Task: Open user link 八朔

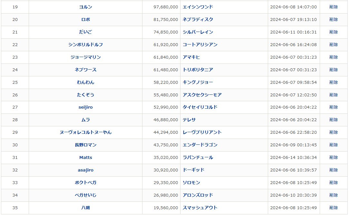Action: tap(85, 208)
